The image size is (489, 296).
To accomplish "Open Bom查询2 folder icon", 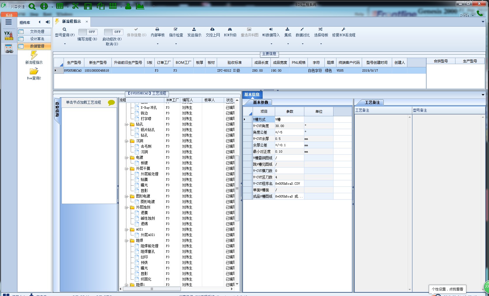I will (x=34, y=71).
